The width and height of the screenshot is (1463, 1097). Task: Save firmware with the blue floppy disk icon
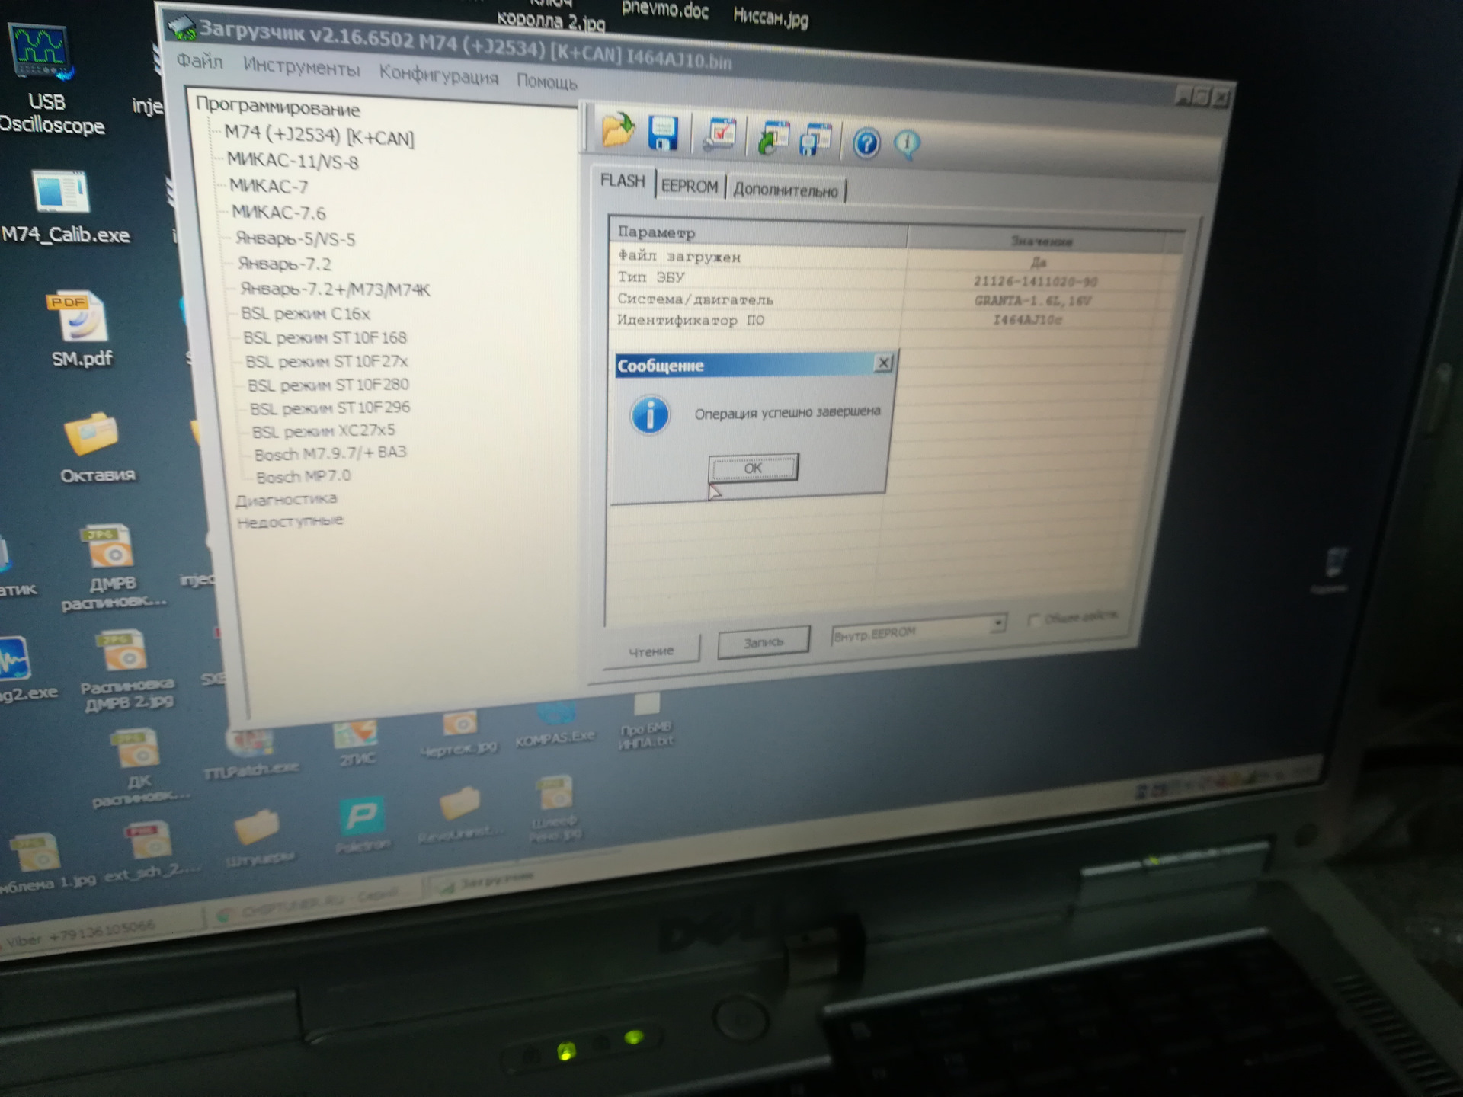tap(663, 133)
